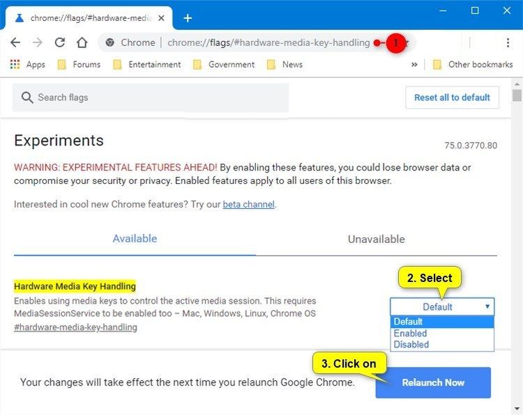The image size is (523, 415).
Task: Open the Hardware Media Key Handling dropdown
Action: click(x=442, y=306)
